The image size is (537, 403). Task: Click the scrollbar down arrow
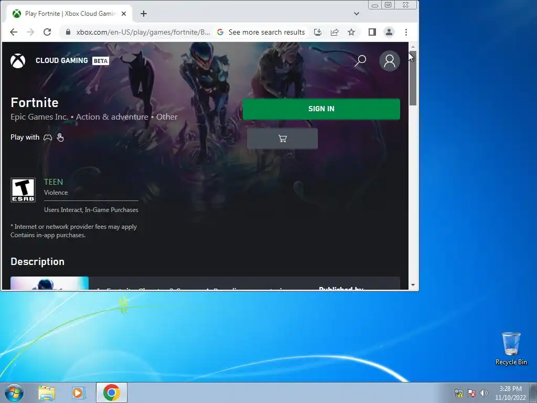(413, 285)
